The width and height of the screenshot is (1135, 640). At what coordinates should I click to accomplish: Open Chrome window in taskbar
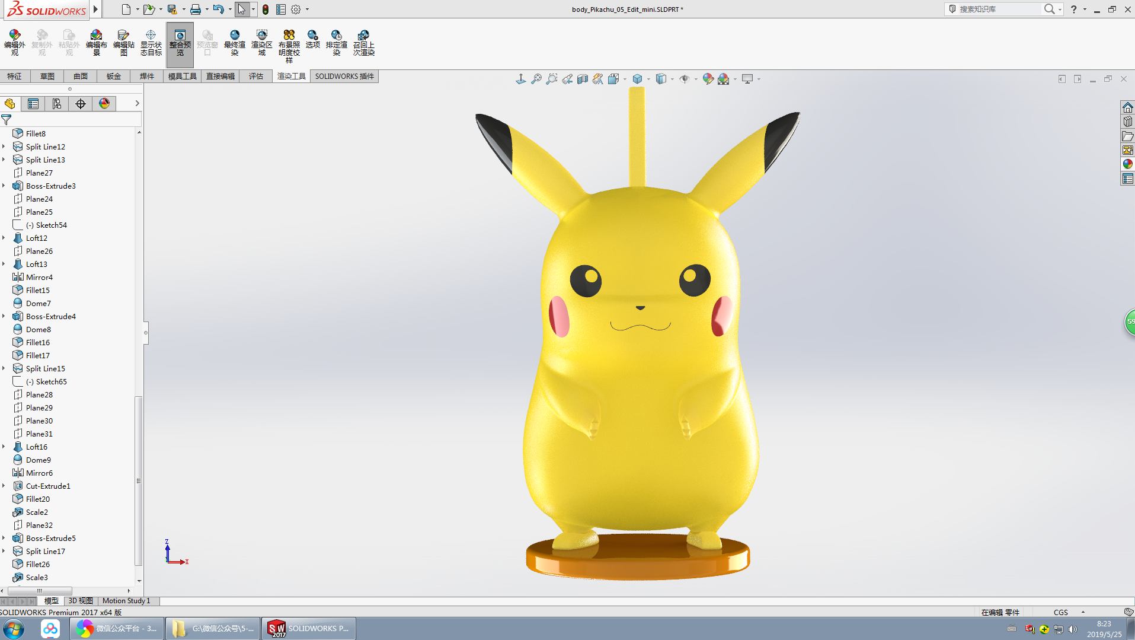pyautogui.click(x=117, y=629)
